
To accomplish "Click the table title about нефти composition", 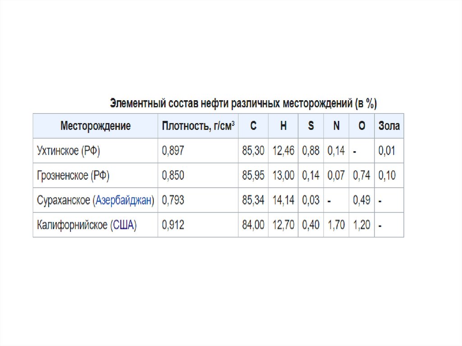I will coord(244,104).
